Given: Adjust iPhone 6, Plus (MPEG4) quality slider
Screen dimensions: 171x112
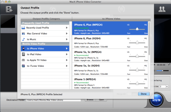Looking at the screenshot, I should click(x=137, y=29).
